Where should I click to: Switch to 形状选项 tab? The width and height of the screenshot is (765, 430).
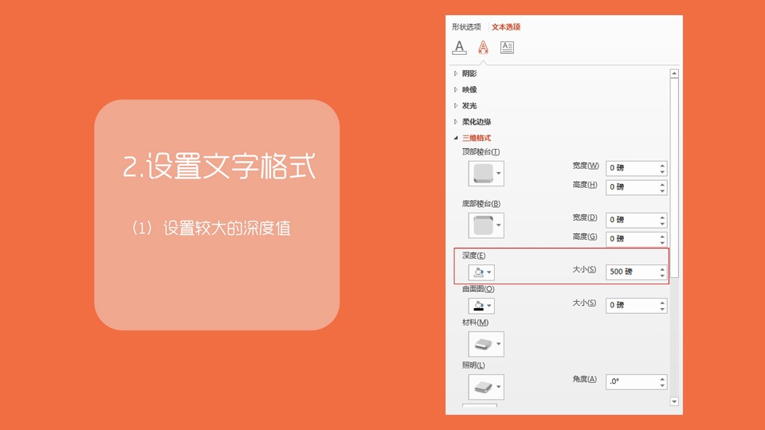[x=466, y=27]
